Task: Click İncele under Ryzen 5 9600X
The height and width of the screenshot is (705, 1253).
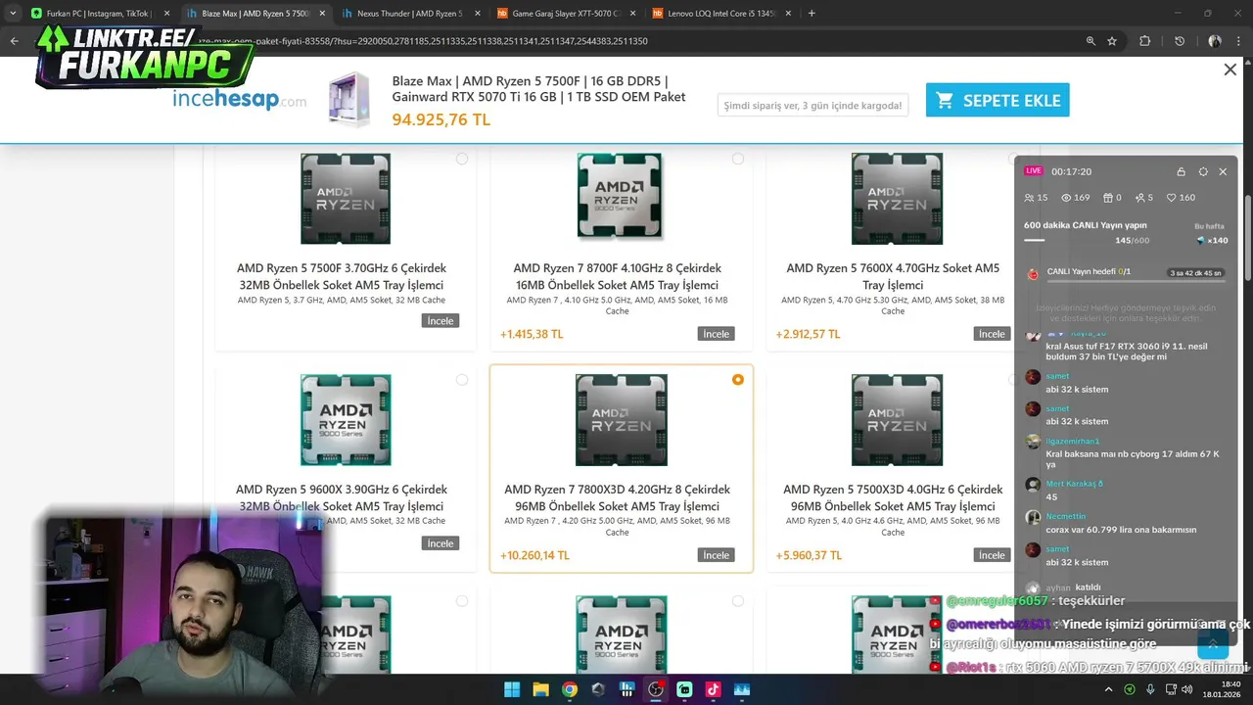Action: (441, 543)
